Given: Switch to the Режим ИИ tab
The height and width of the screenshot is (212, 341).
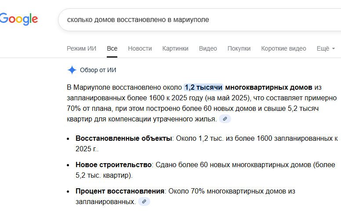Looking at the screenshot, I should [x=81, y=48].
